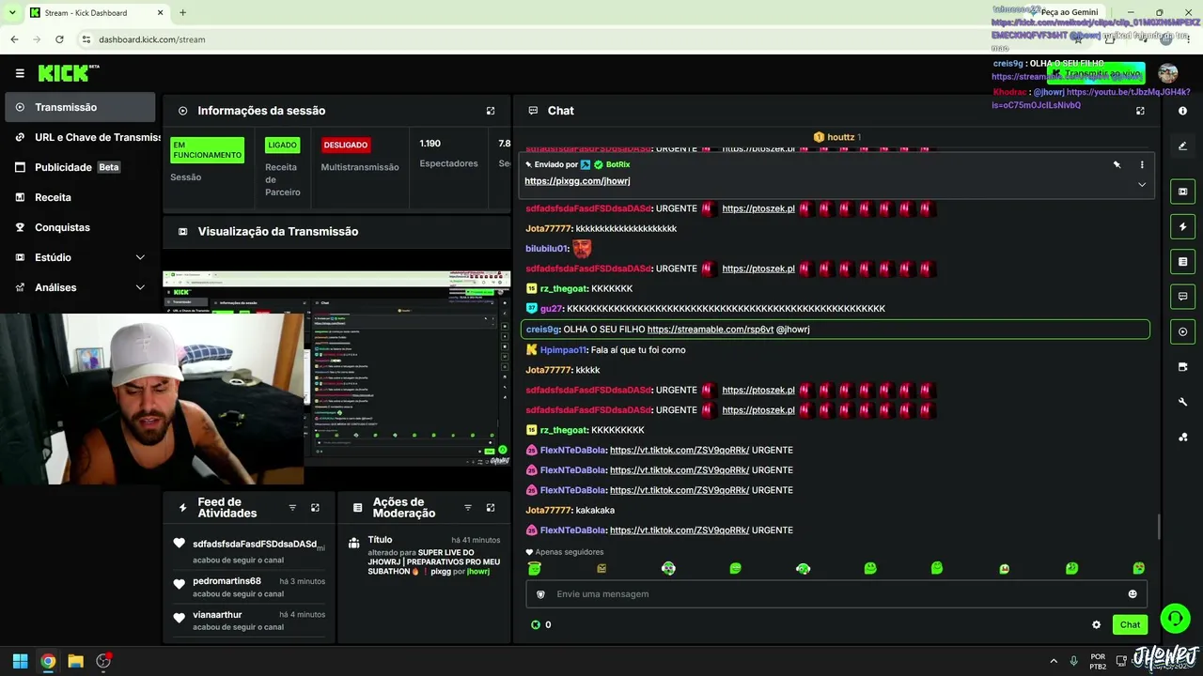
Task: Click the shield icon in message box
Action: [x=540, y=594]
